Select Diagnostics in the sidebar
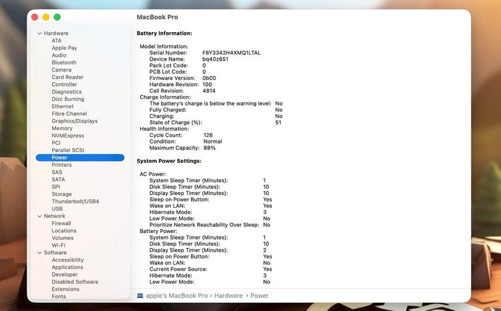501x311 pixels. click(66, 92)
